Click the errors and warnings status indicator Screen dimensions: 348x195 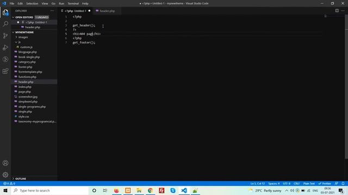tap(9, 184)
